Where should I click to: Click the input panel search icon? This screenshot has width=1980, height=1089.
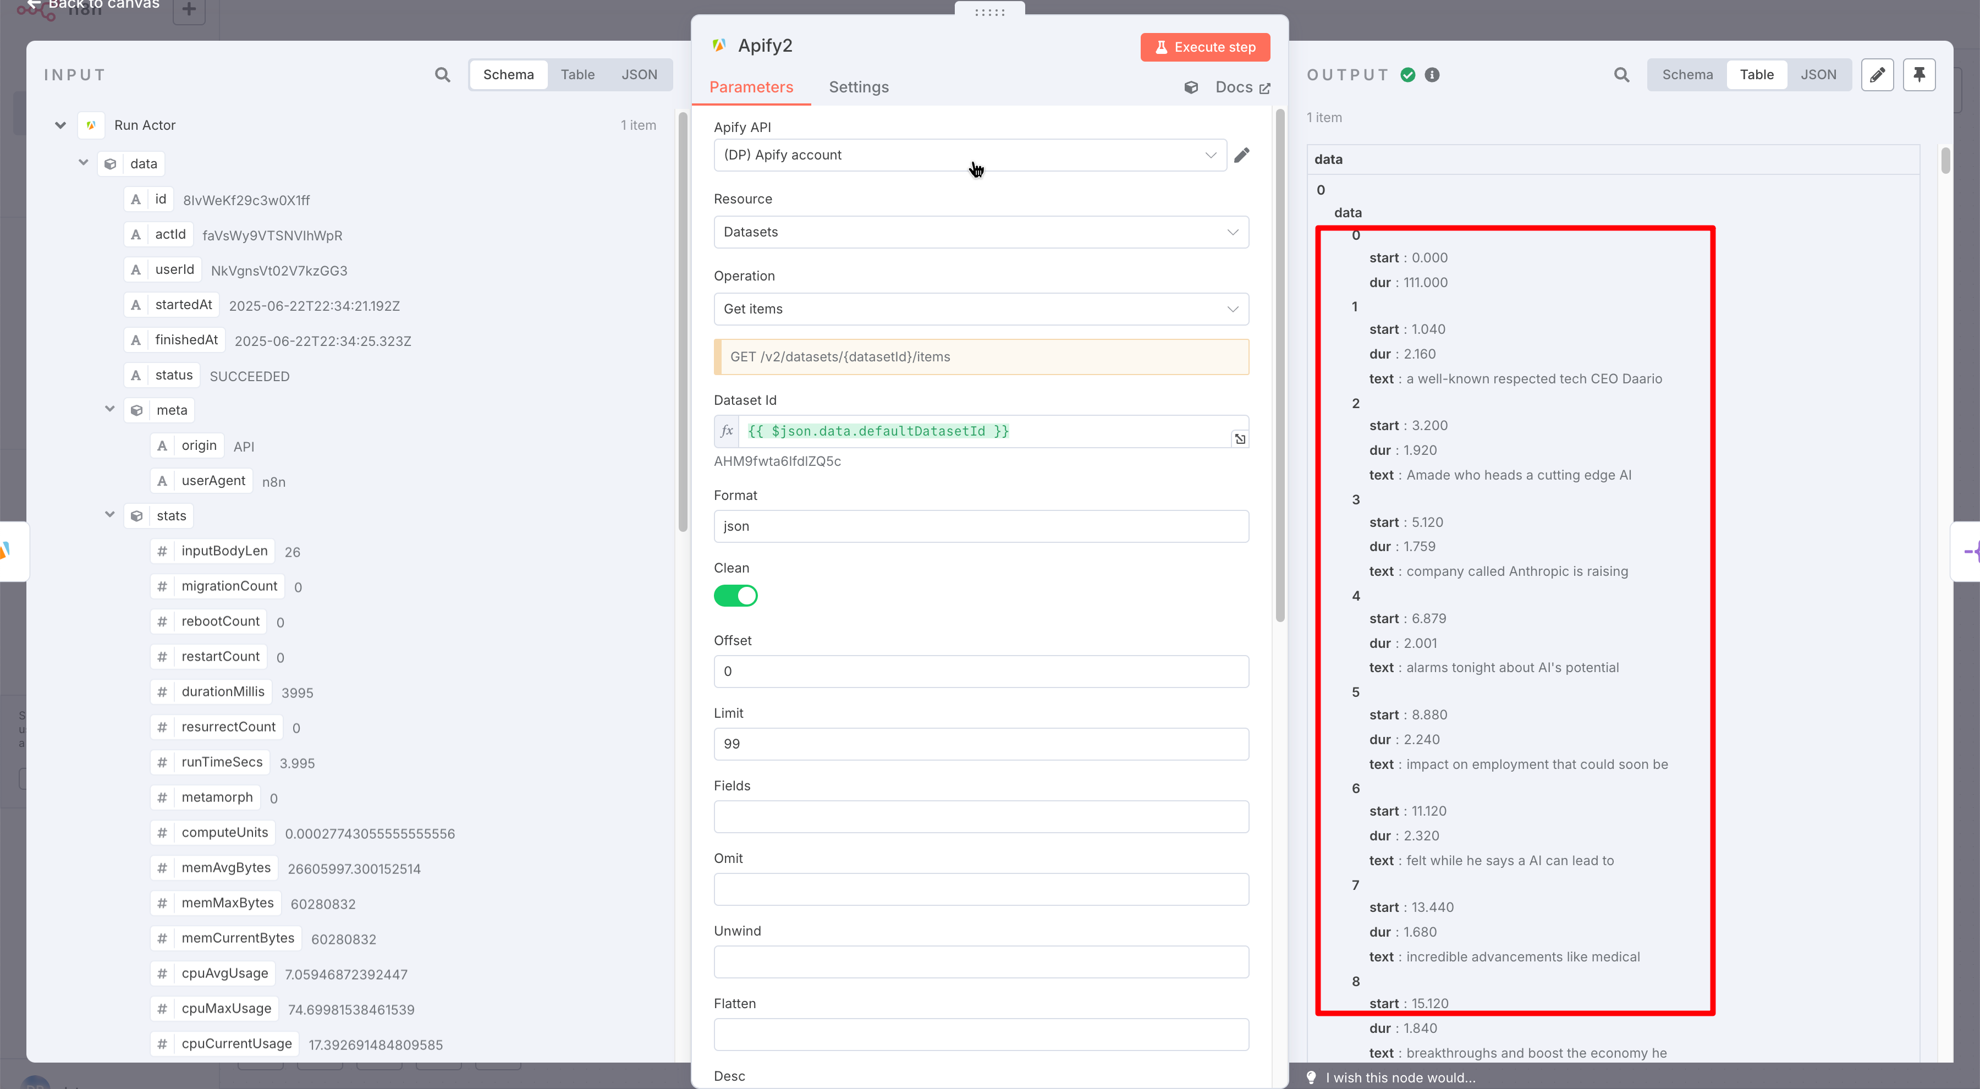pos(442,75)
